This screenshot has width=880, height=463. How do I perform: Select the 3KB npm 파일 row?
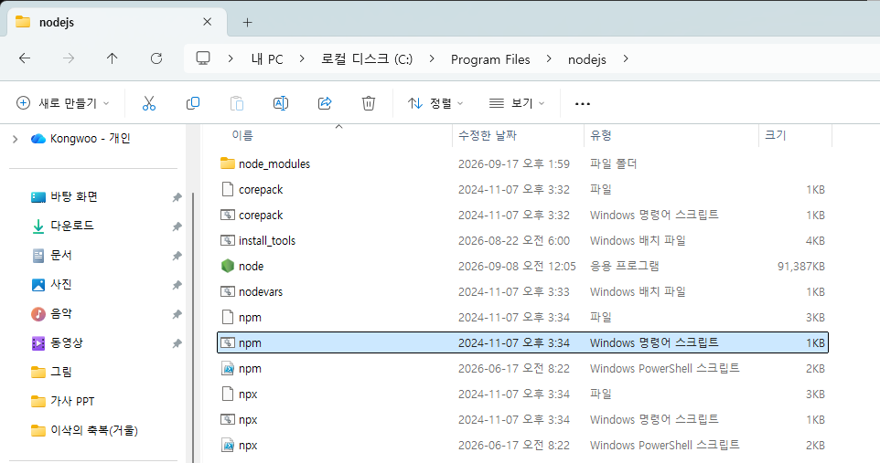coord(522,317)
